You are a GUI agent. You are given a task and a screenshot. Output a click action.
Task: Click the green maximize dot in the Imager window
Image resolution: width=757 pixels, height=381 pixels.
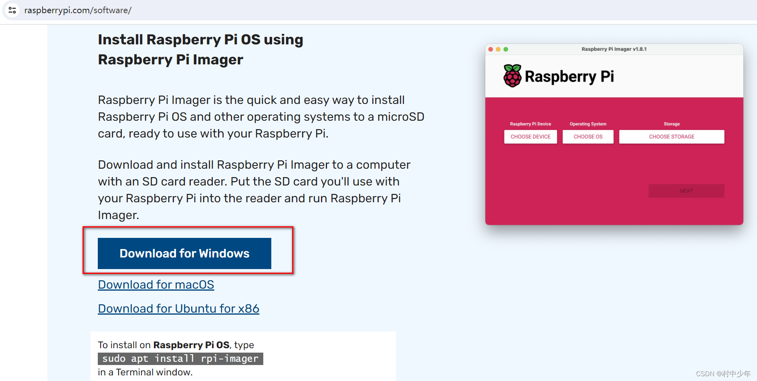click(x=506, y=49)
